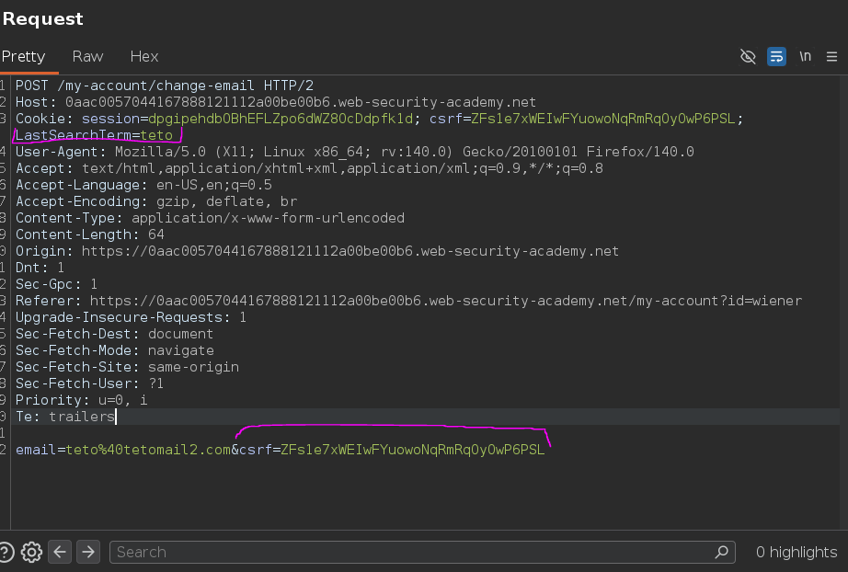This screenshot has height=572, width=848.
Task: Toggle the \n show newlines button
Action: (x=806, y=56)
